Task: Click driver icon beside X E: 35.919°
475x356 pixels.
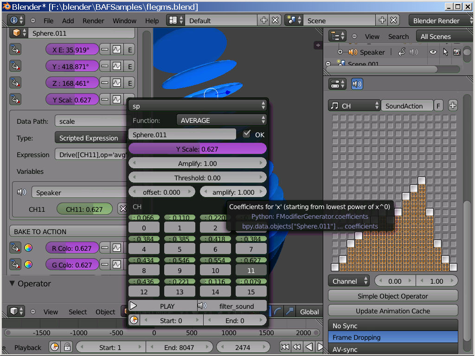Action: pyautogui.click(x=15, y=49)
